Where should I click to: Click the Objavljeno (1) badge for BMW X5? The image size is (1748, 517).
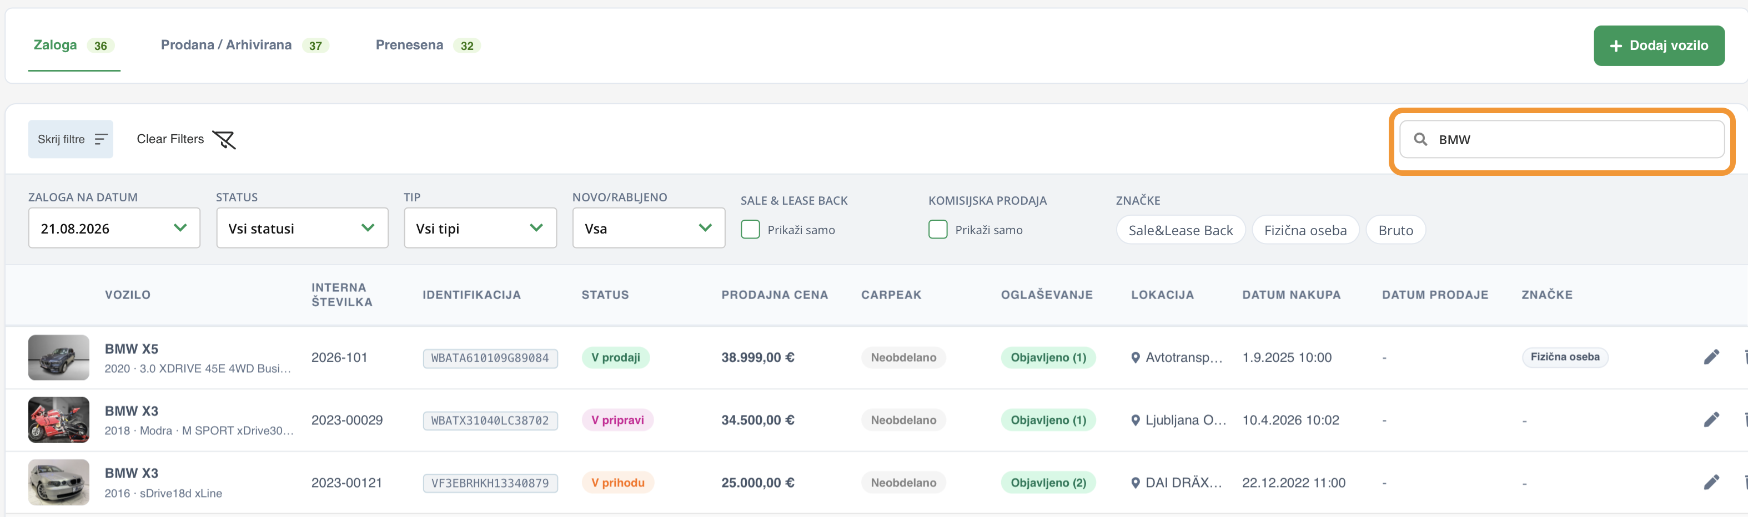coord(1048,358)
